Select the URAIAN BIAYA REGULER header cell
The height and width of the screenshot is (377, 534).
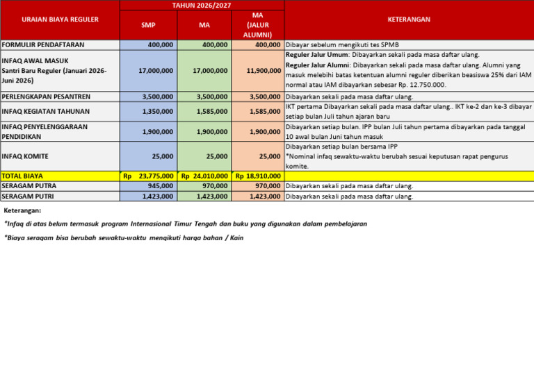(x=60, y=19)
